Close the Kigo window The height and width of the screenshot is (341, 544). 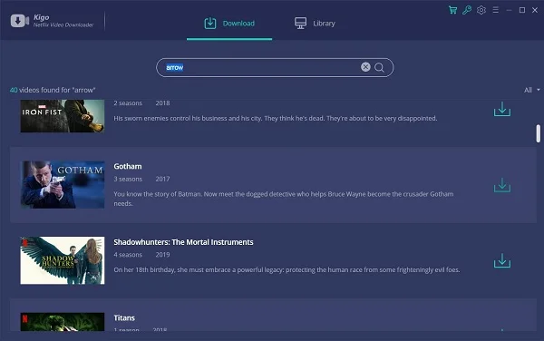(x=535, y=10)
